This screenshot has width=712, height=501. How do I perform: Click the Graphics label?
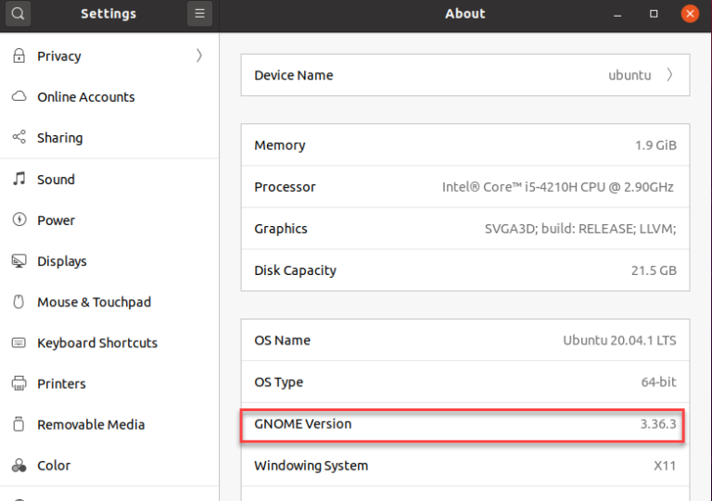click(281, 229)
